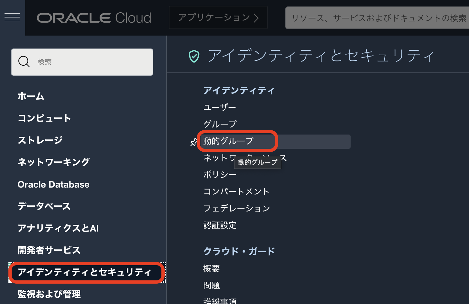Open the ユーザー link
This screenshot has height=304, width=469.
pyautogui.click(x=220, y=107)
